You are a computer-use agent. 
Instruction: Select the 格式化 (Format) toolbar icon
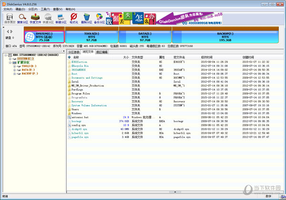coord(74,19)
